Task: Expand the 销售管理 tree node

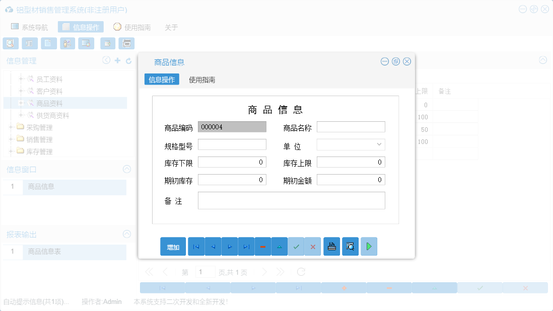Action: (11, 139)
